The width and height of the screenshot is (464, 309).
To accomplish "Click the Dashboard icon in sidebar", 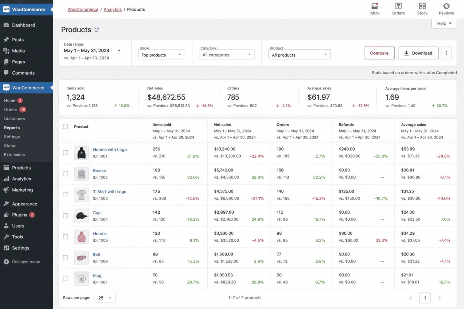I will 6,25.
